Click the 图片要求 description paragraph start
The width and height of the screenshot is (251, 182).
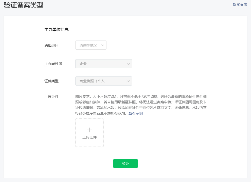[x=84, y=96]
